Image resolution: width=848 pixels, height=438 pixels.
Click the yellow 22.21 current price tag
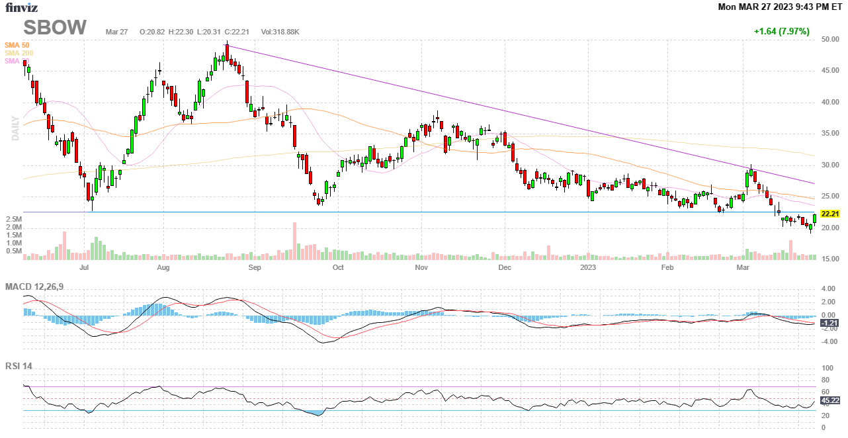pos(829,214)
